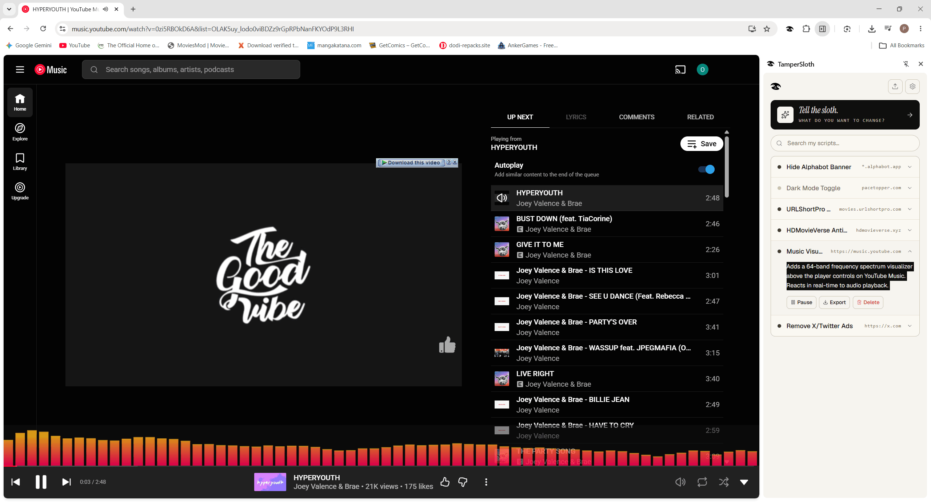Open the YouTube bookmark
The image size is (931, 502).
point(75,45)
